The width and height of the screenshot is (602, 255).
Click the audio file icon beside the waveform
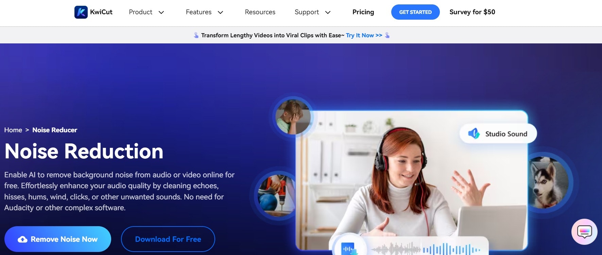[x=349, y=249]
